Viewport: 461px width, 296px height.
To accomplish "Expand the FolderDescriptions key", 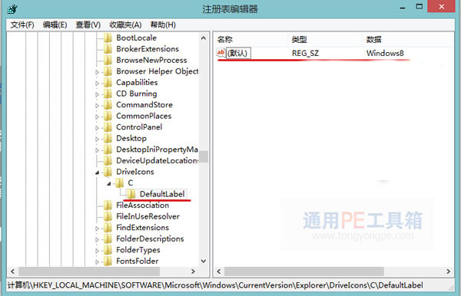I will tap(97, 239).
